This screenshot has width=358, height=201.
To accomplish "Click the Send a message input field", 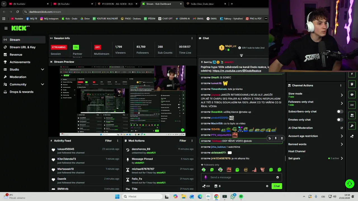I will 241,177.
